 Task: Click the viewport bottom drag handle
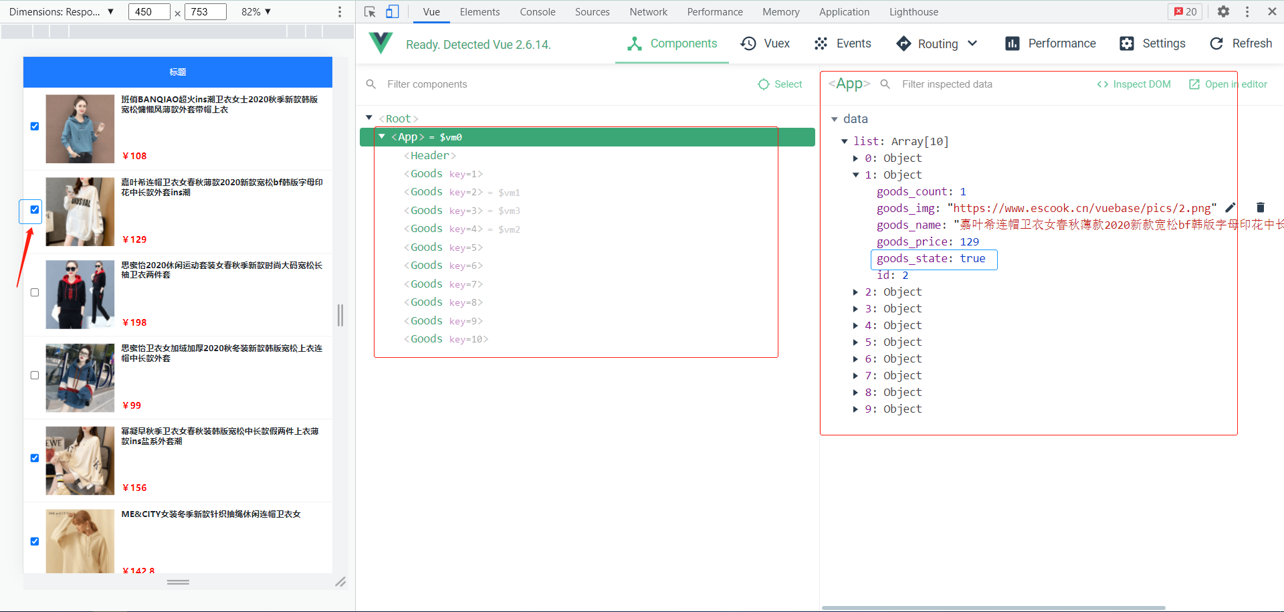tap(178, 582)
